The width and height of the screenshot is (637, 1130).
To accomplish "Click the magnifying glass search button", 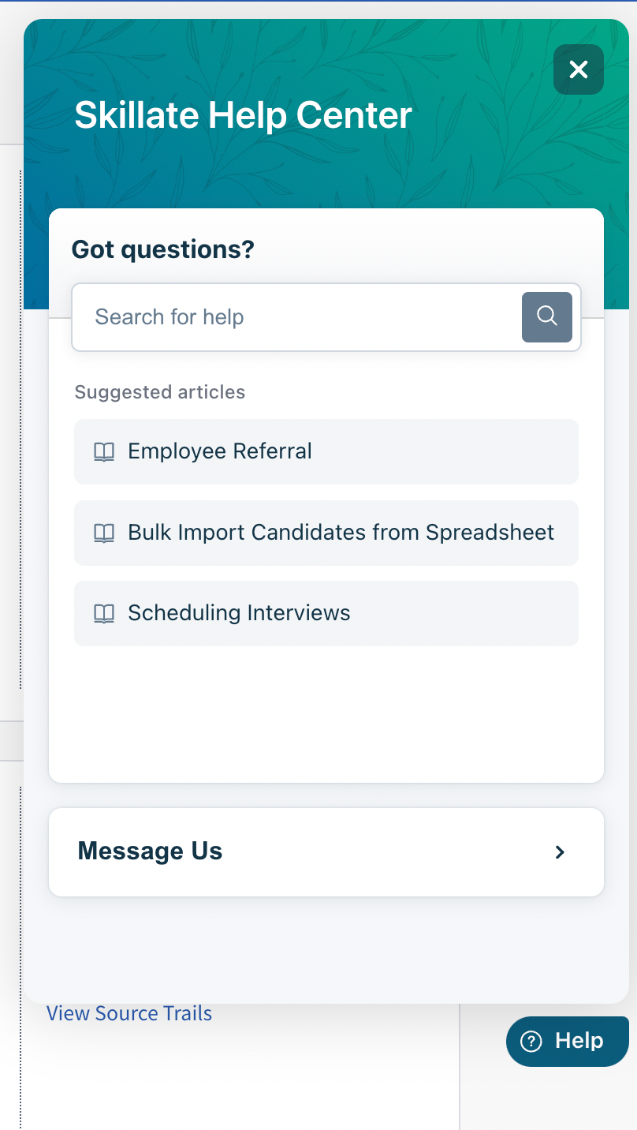I will pos(547,317).
